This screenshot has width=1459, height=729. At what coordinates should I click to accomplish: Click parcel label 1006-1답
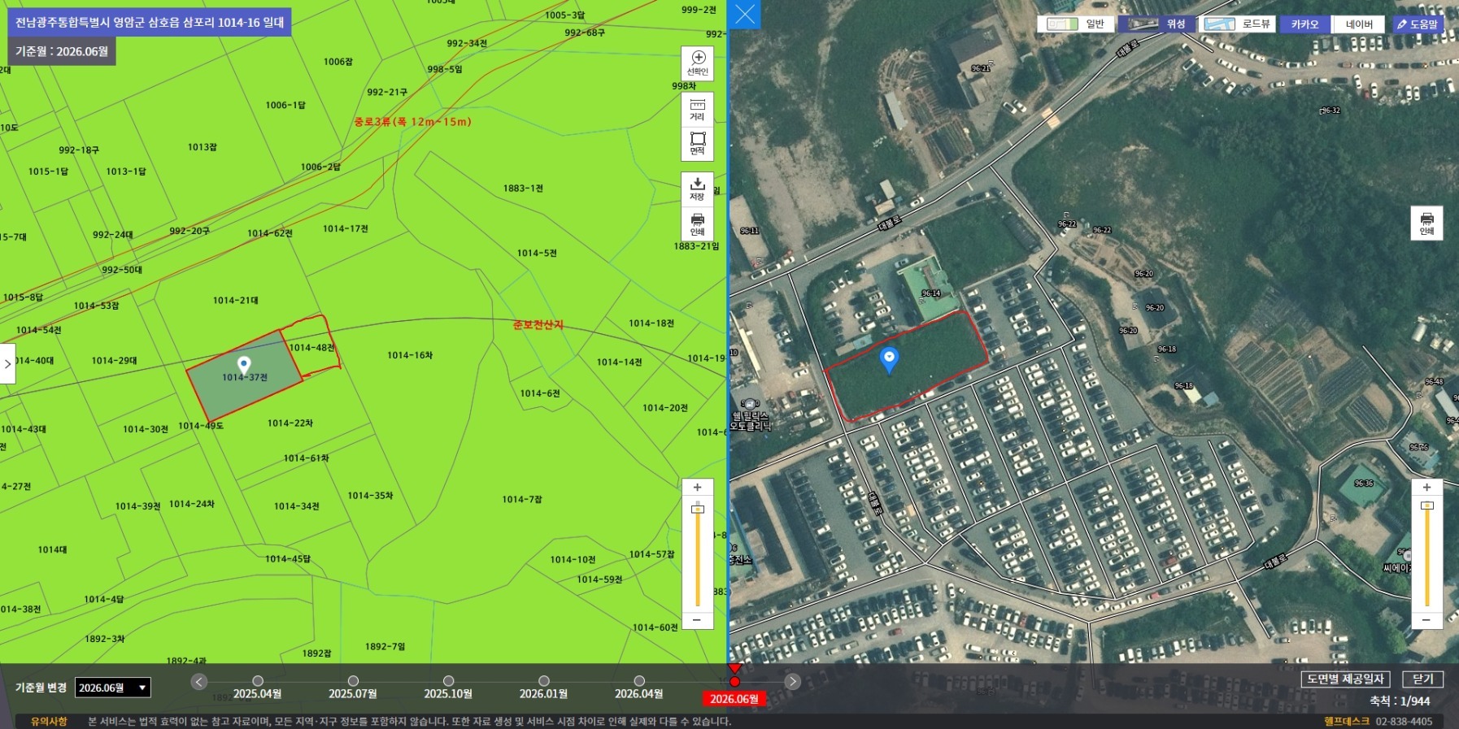tap(285, 106)
